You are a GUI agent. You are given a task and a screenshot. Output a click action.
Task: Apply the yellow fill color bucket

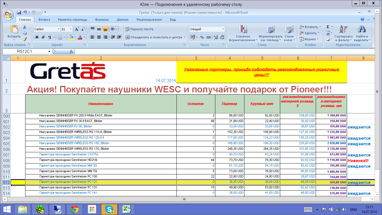70,37
